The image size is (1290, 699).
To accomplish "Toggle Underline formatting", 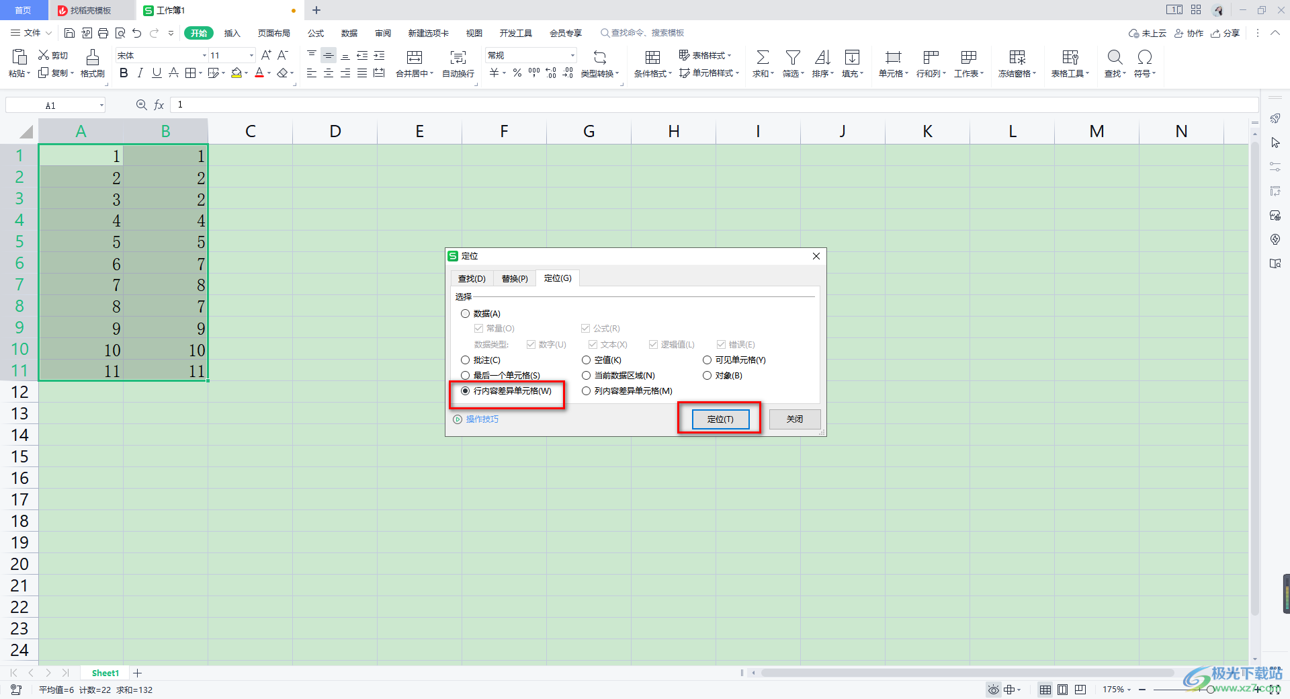I will click(x=157, y=73).
